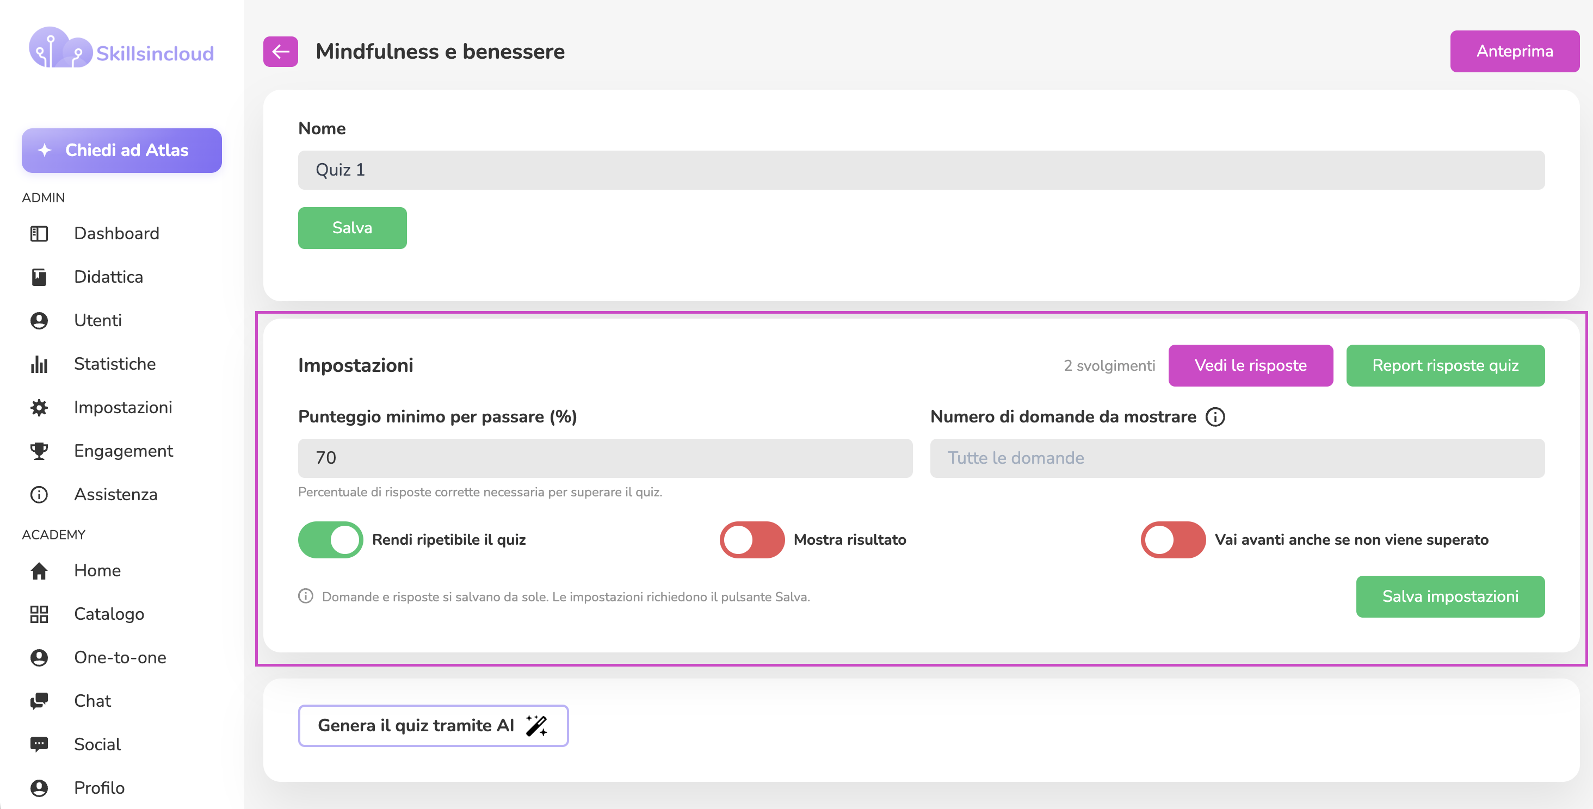Open Didattica section

[108, 277]
